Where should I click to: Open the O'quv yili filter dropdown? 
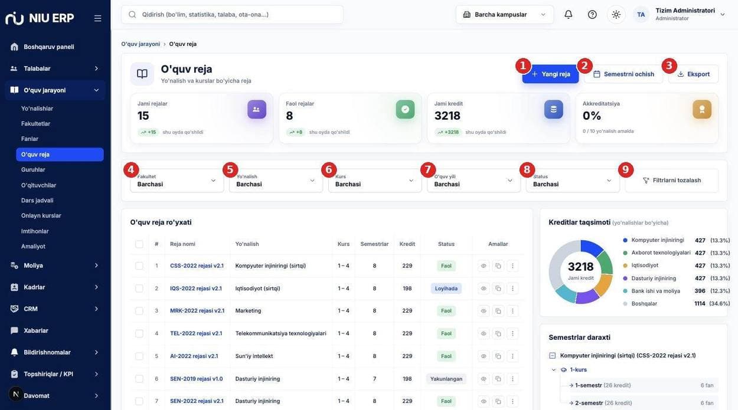[x=474, y=181]
